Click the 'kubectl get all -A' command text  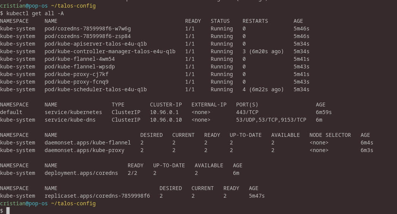35,13
